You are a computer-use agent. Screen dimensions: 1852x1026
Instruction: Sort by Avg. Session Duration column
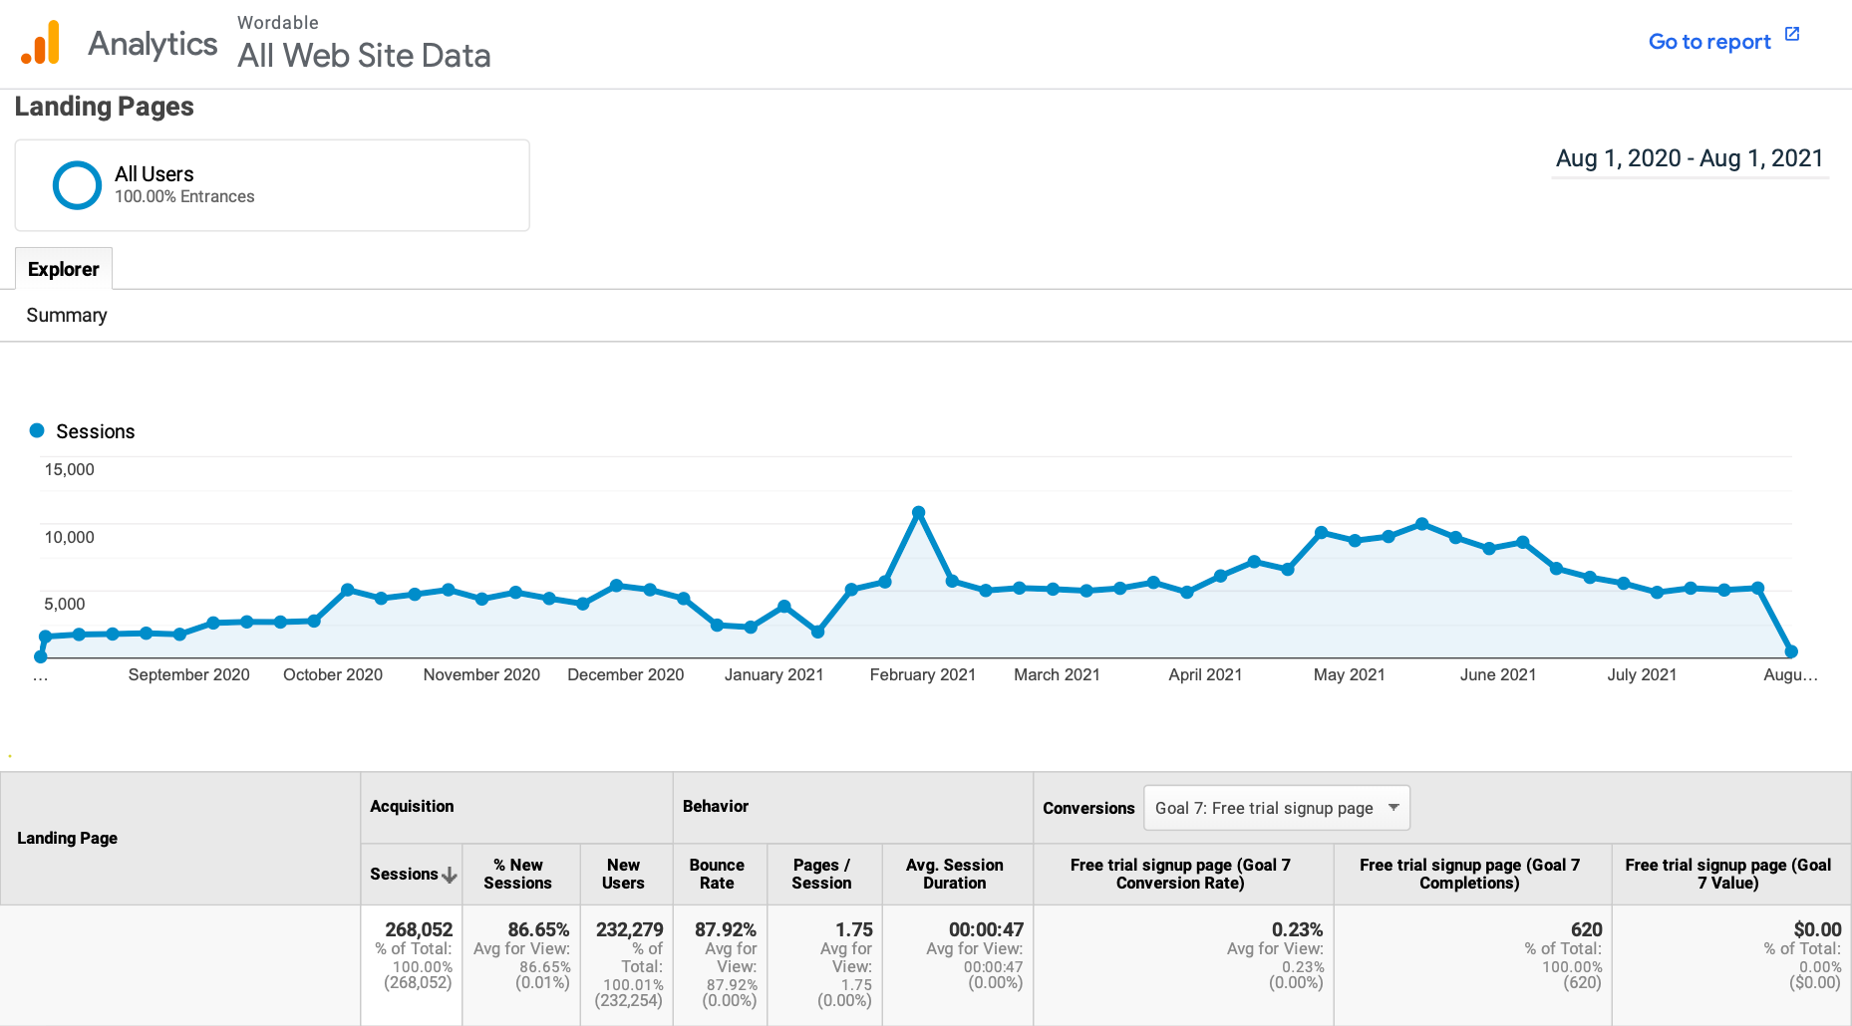(954, 874)
